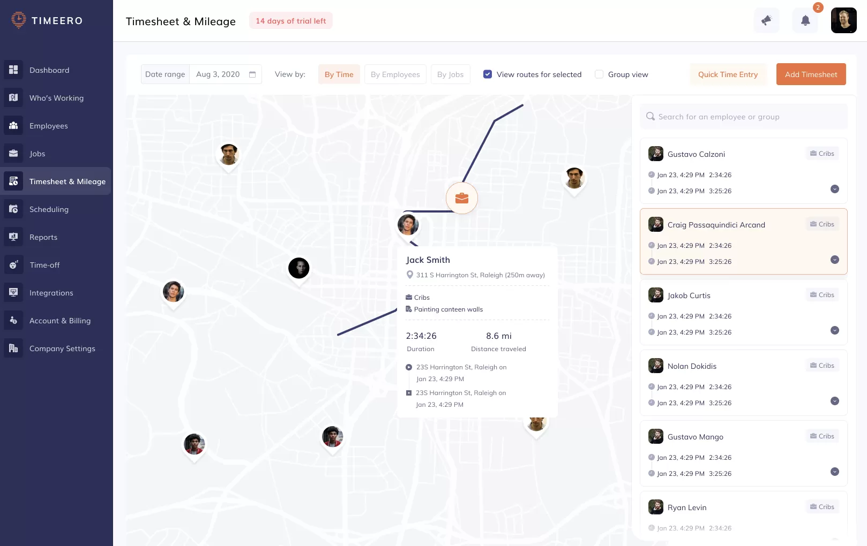
Task: Click the Cribs tag on Ryan Levin's card
Action: point(822,507)
